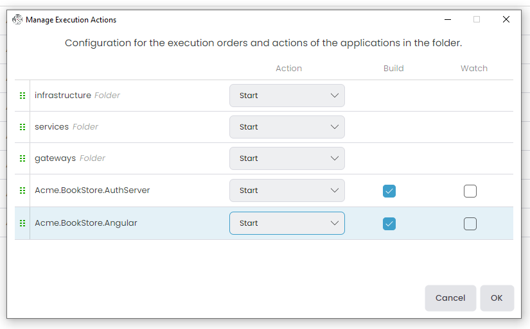Viewport: 530px width, 329px height.
Task: Enable Watch for Acme.BookStore.Angular
Action: pos(470,223)
